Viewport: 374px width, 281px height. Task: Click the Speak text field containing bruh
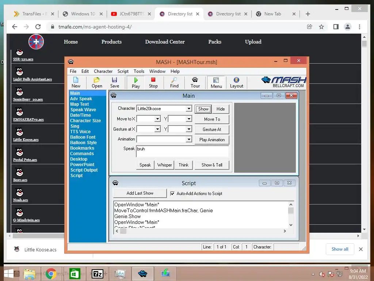[183, 151]
